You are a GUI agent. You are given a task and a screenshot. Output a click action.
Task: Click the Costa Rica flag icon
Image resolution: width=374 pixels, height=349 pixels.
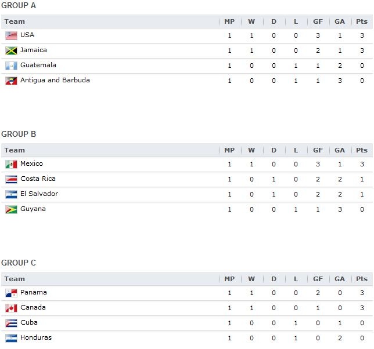point(11,179)
